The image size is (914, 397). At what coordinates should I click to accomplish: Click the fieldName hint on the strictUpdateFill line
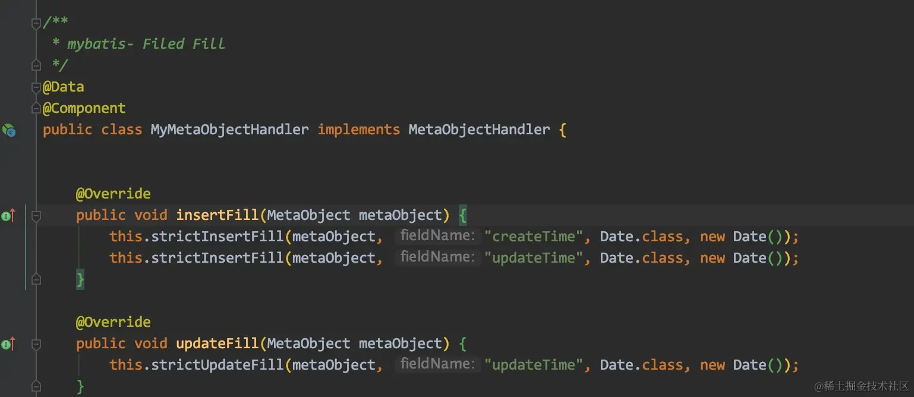pyautogui.click(x=437, y=364)
